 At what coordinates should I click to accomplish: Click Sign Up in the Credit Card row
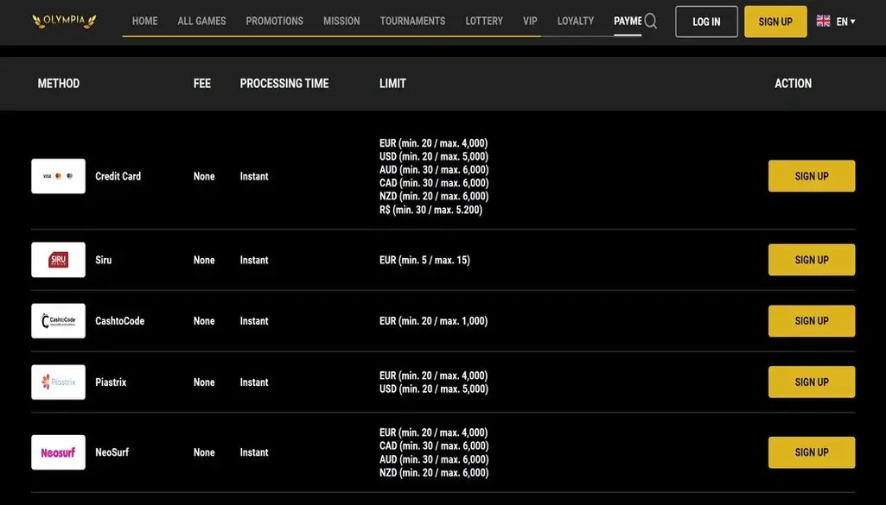coord(812,176)
